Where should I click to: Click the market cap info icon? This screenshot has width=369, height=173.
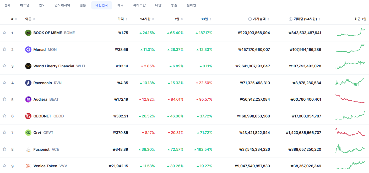pyautogui.click(x=250, y=19)
